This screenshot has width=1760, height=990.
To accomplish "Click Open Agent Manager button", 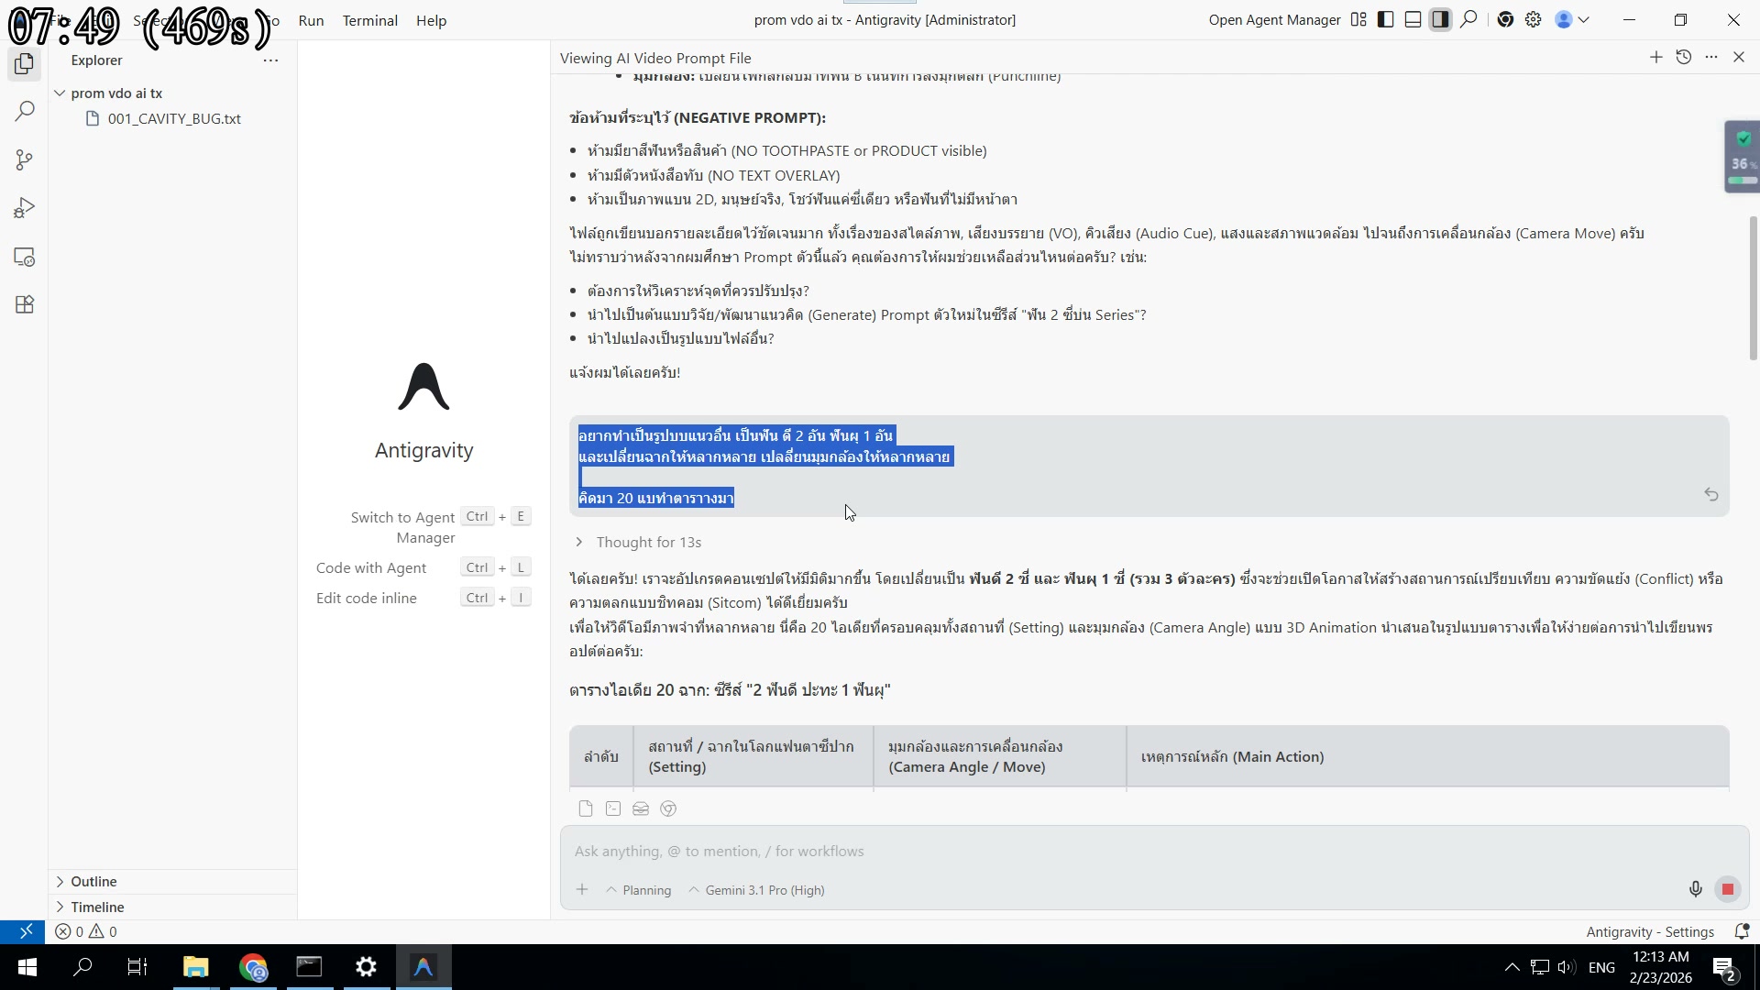I will click(x=1274, y=20).
